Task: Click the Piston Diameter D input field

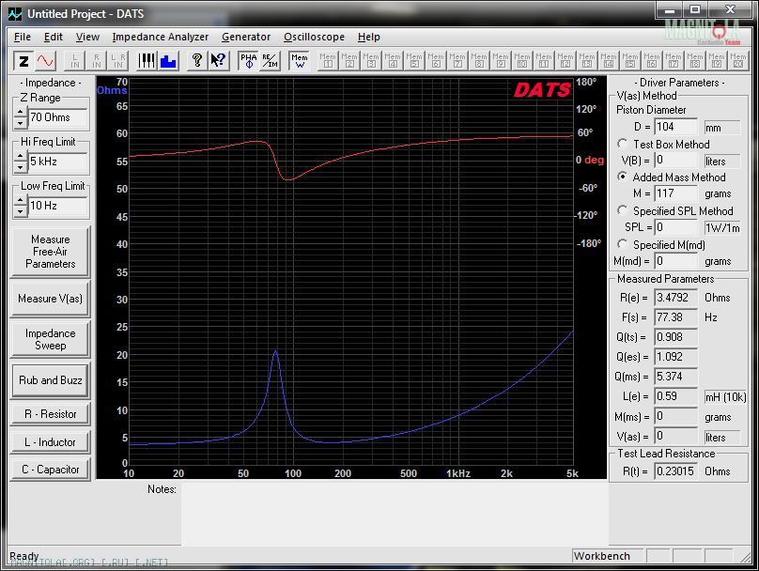Action: point(675,127)
